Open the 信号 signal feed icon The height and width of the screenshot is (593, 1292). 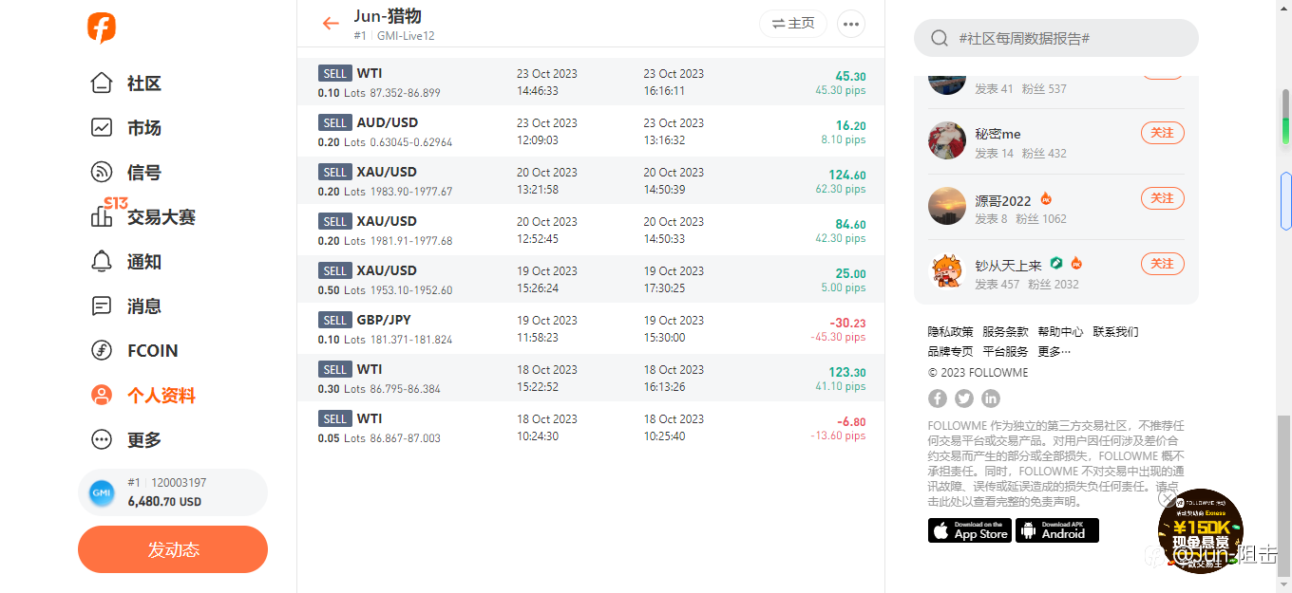click(x=102, y=173)
